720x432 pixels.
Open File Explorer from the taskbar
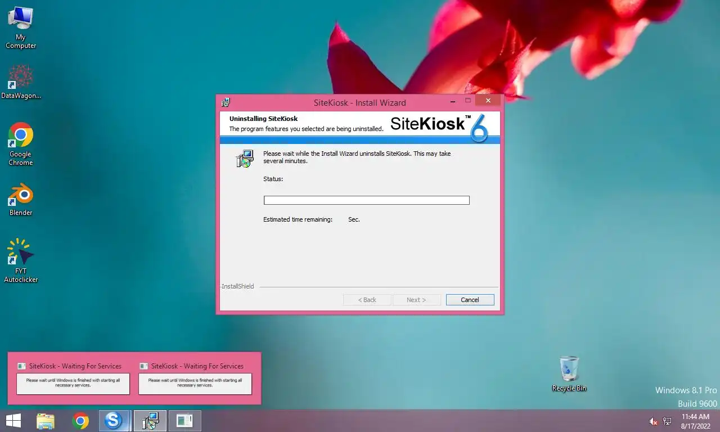click(x=46, y=421)
